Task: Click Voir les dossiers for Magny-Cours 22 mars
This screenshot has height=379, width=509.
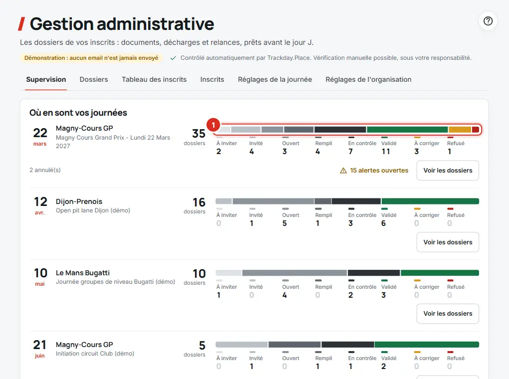Action: pyautogui.click(x=448, y=171)
